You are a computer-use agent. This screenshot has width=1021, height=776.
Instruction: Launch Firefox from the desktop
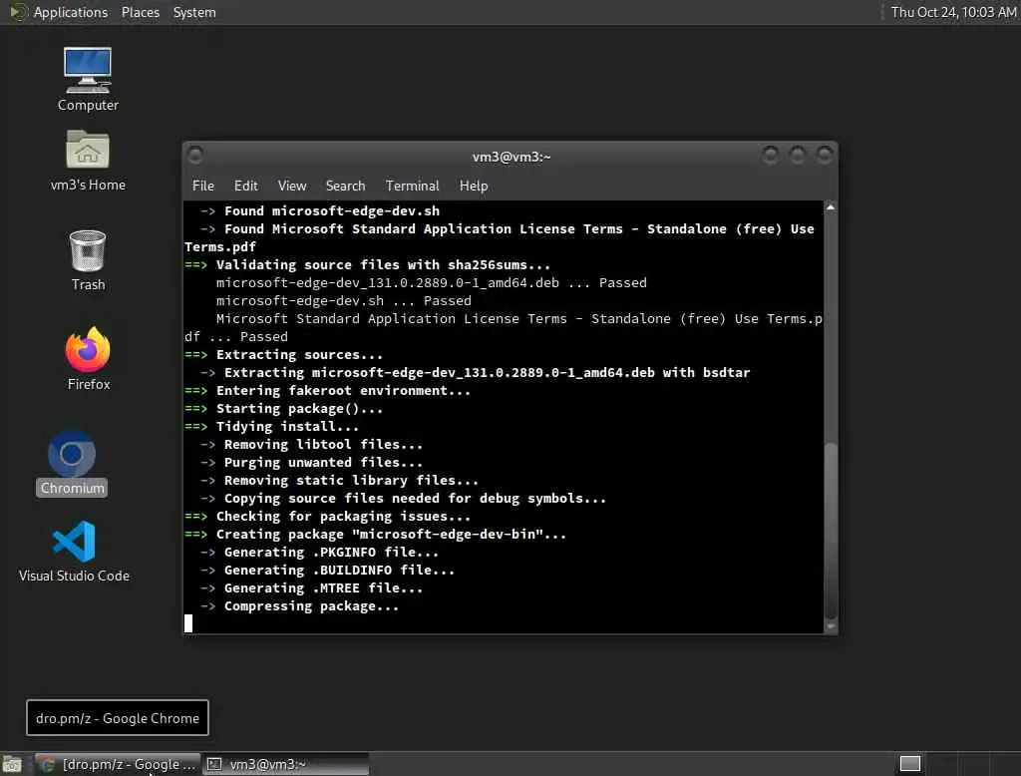click(88, 358)
